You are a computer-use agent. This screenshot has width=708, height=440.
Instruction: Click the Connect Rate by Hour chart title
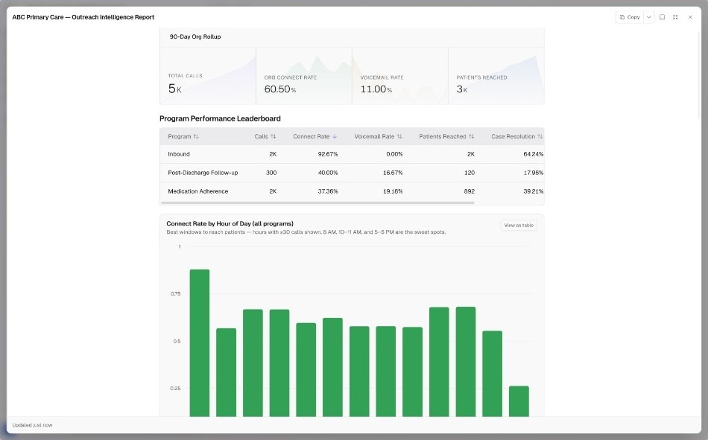(230, 223)
